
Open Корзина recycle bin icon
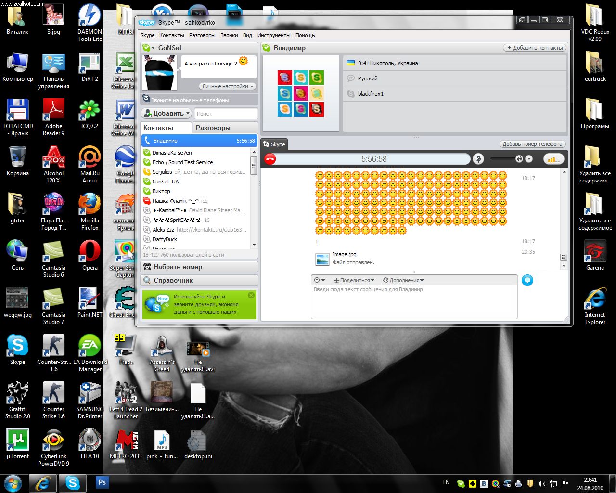(x=18, y=161)
